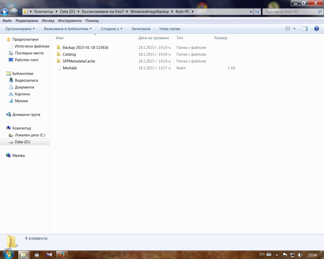This screenshot has width=324, height=259.
Task: Click the Записване button
Action: pyautogui.click(x=141, y=29)
